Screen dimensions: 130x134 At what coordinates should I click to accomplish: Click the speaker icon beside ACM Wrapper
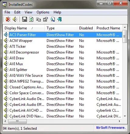(x=6, y=41)
